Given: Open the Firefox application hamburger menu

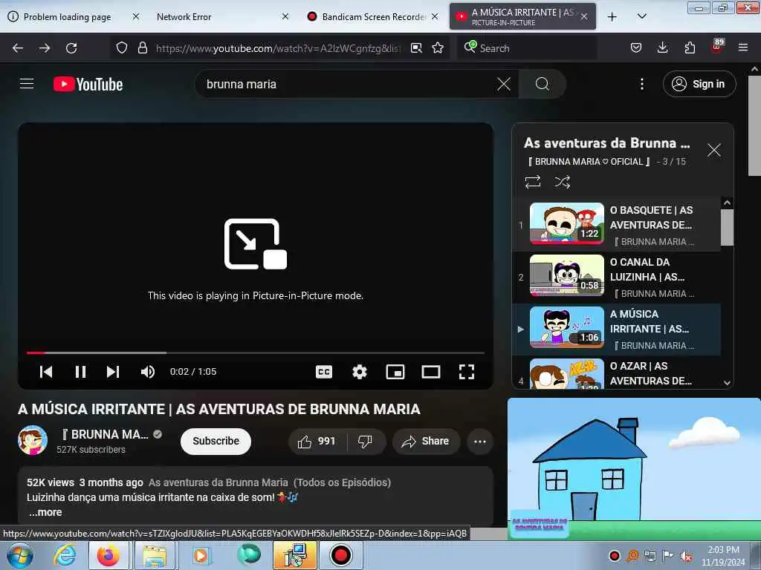Looking at the screenshot, I should click(x=743, y=47).
